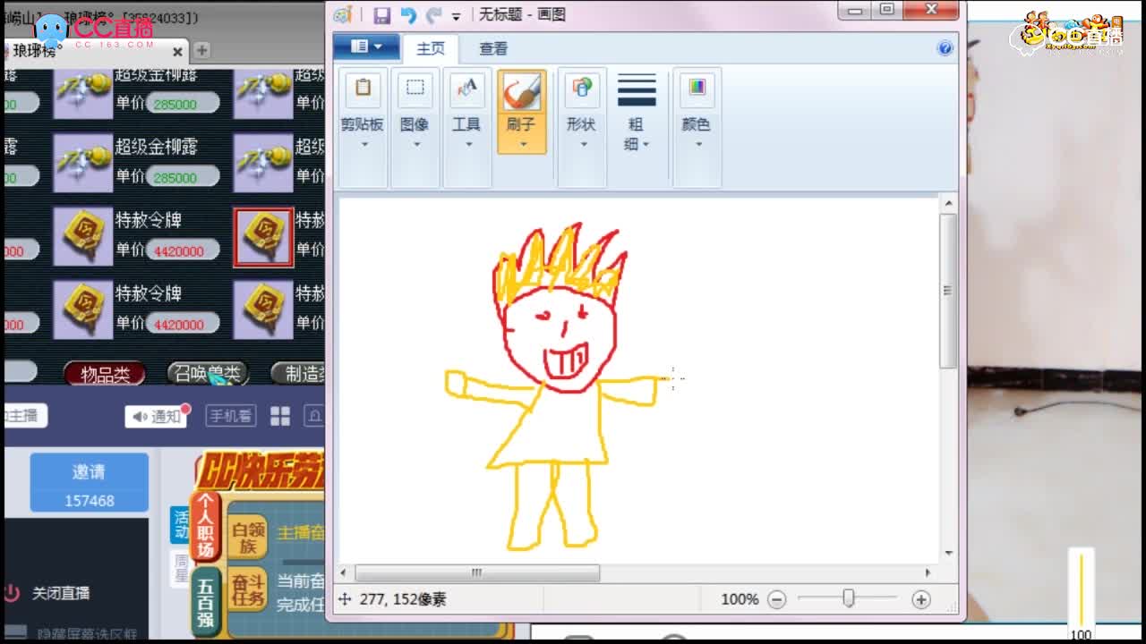Viewport: 1146px width, 644px height.
Task: Click the grid layout icon beside 手机看
Action: (x=280, y=416)
